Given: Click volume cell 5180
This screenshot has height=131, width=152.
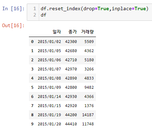Looking at the screenshot, I should pos(89,60).
